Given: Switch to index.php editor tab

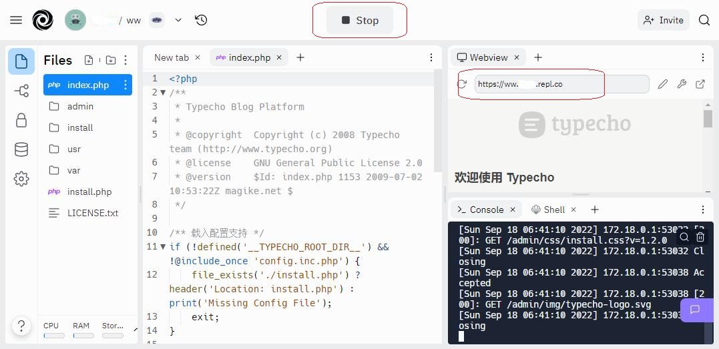Looking at the screenshot, I should click(249, 57).
